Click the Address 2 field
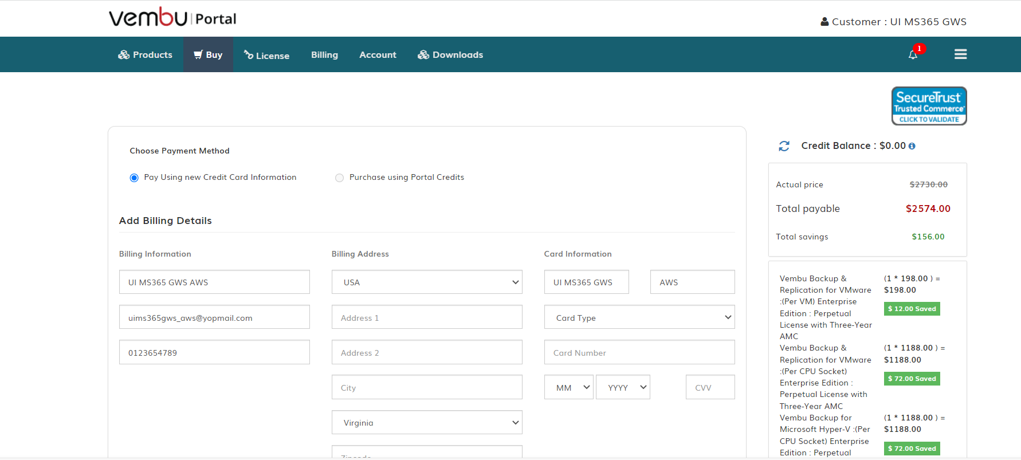Viewport: 1021px width, 460px height. [427, 352]
